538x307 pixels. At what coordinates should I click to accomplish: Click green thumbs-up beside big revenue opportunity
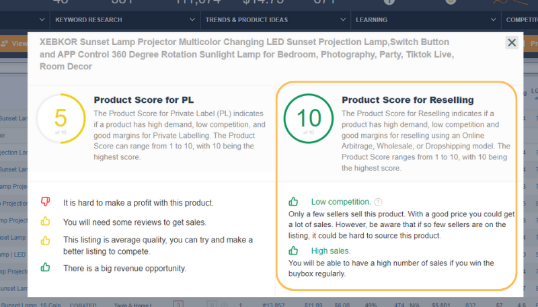(x=45, y=267)
